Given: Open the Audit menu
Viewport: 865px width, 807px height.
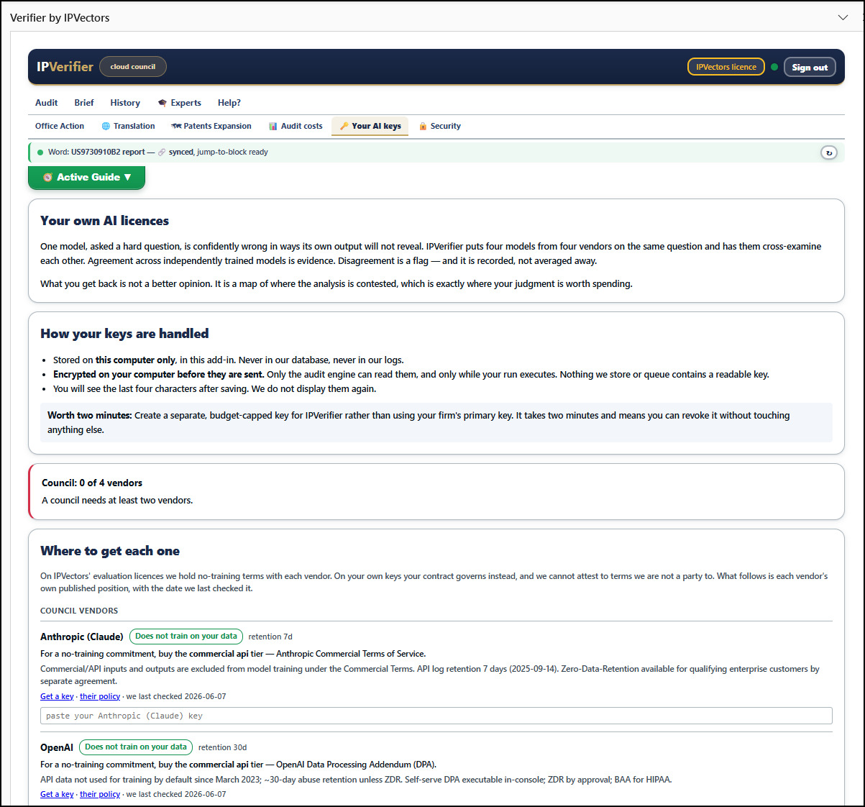Looking at the screenshot, I should (47, 103).
